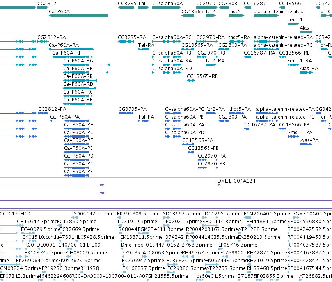
Task: Select transcript Ca-P60A-RF label
Action: [x=78, y=100]
